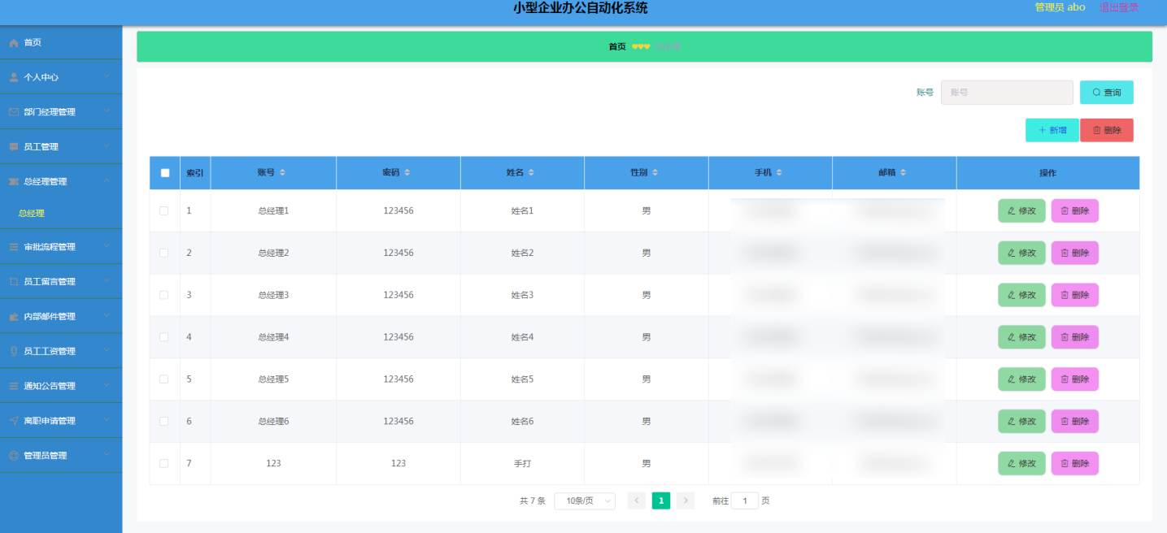1167x533 pixels.
Task: Click 删除 for the 总经理3 row
Action: [x=1075, y=295]
